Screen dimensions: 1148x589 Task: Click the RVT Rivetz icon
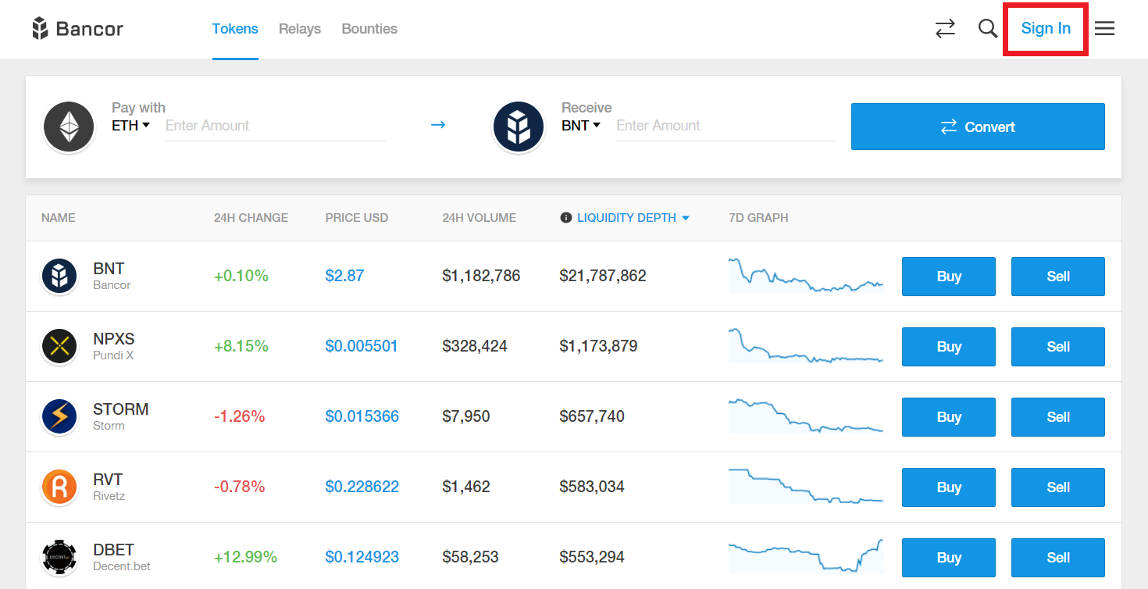[x=59, y=487]
